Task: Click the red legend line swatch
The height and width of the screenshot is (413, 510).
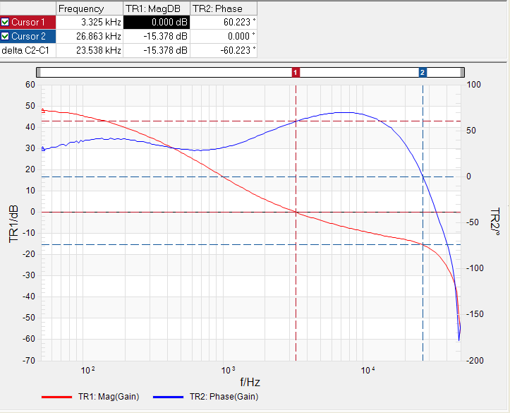Action: click(56, 397)
